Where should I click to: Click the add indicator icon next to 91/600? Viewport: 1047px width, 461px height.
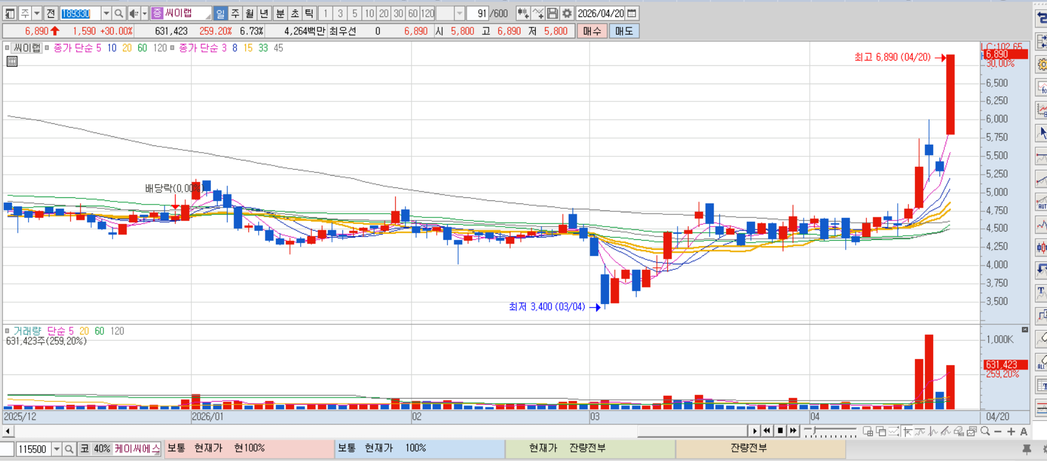[x=523, y=13]
